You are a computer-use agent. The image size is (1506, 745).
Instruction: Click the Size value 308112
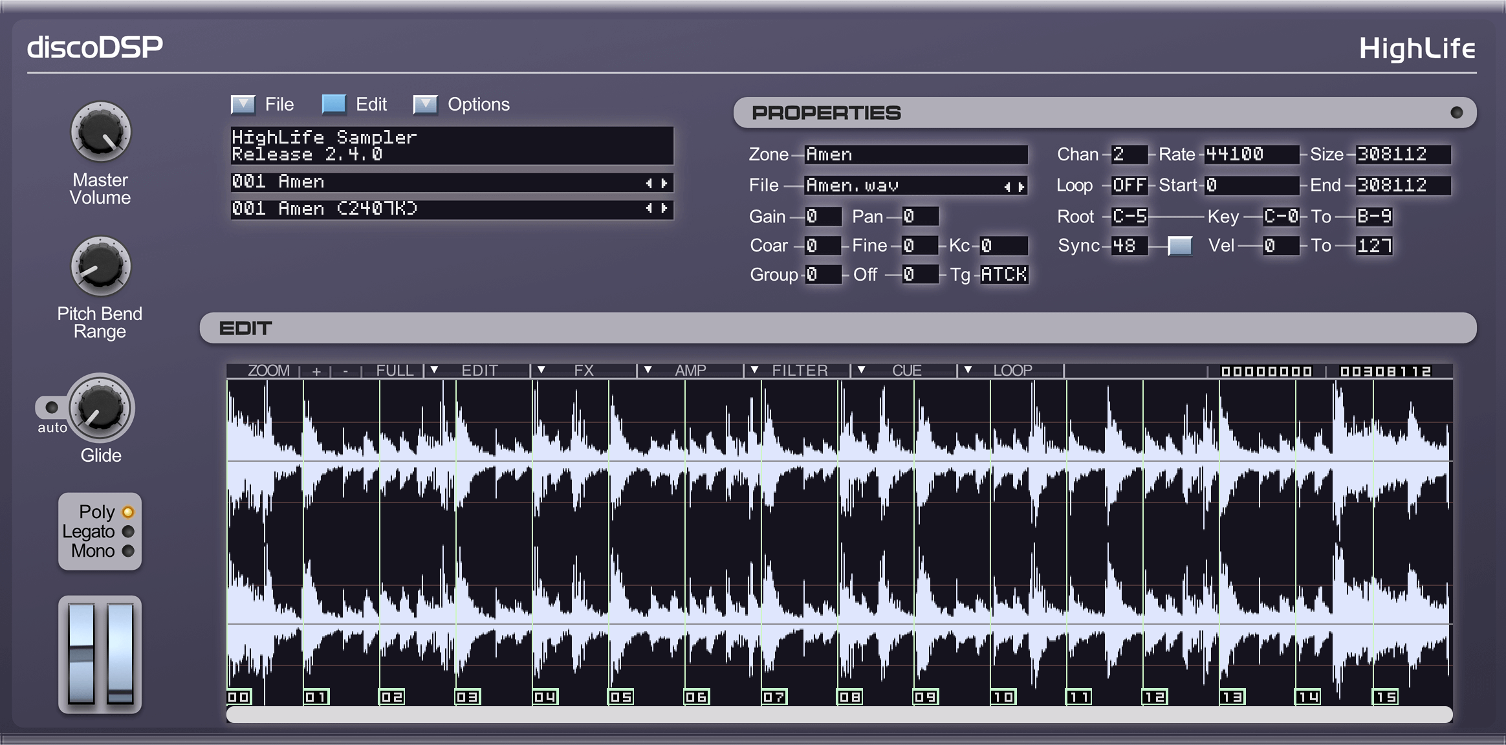[x=1403, y=155]
